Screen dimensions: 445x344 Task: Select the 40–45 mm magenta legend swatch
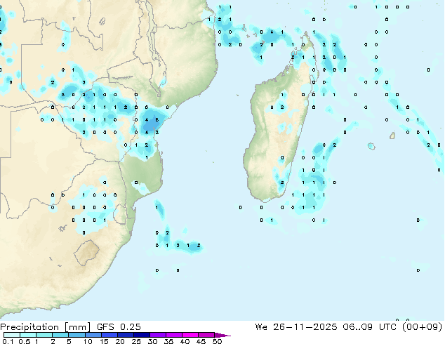tap(190, 335)
